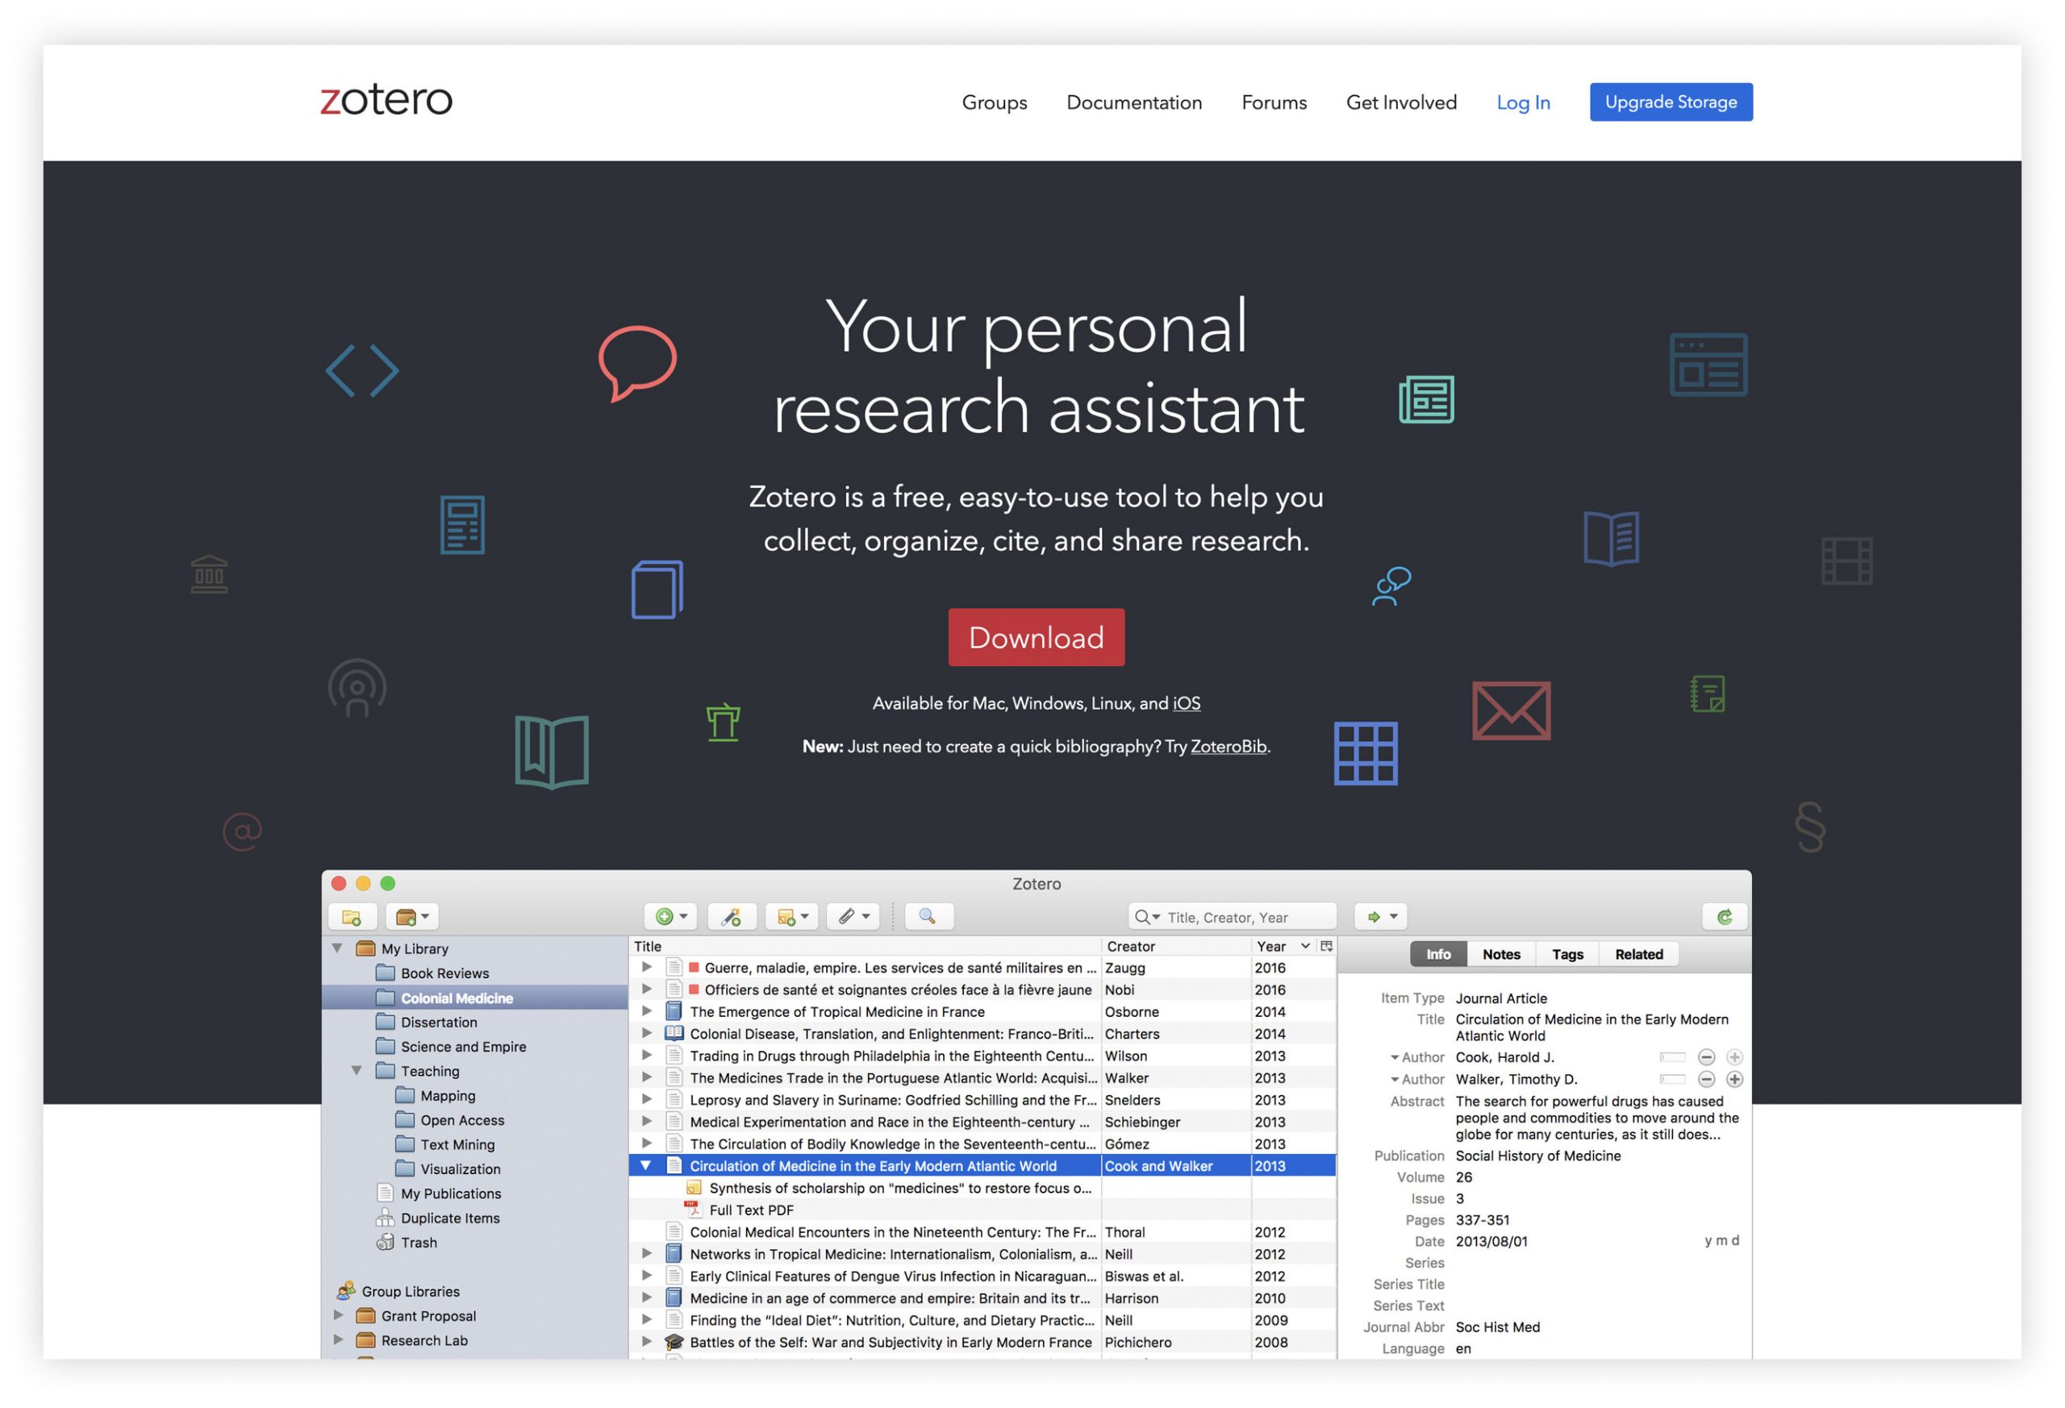Image resolution: width=2065 pixels, height=1408 pixels.
Task: Click the Book Reviews folder icon
Action: [x=385, y=973]
